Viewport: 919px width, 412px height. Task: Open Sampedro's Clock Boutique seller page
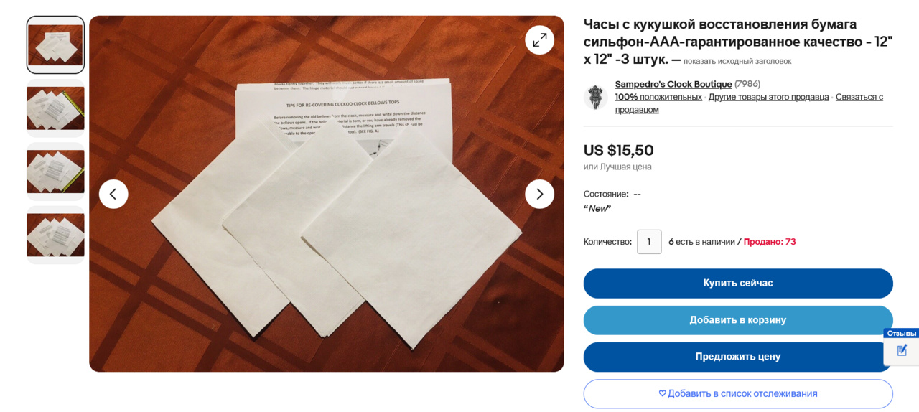coord(673,84)
